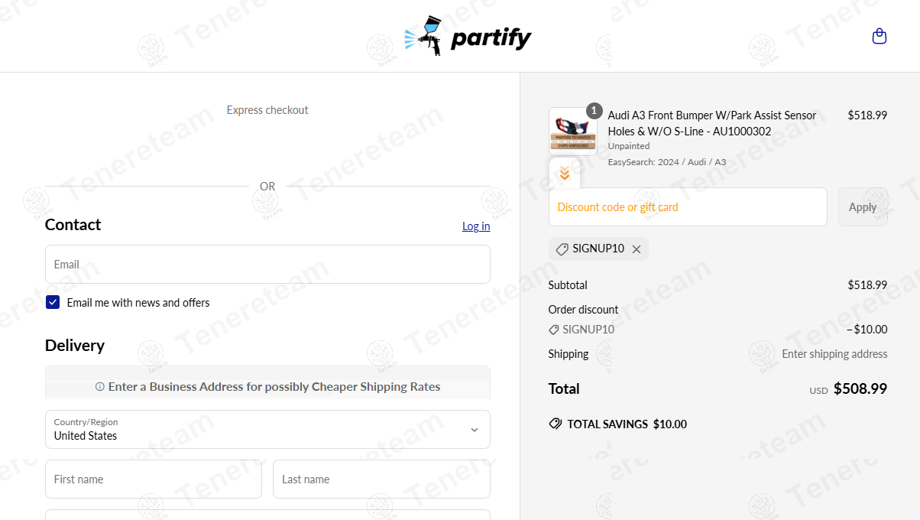Uncheck Email me with news and offers

tap(52, 302)
